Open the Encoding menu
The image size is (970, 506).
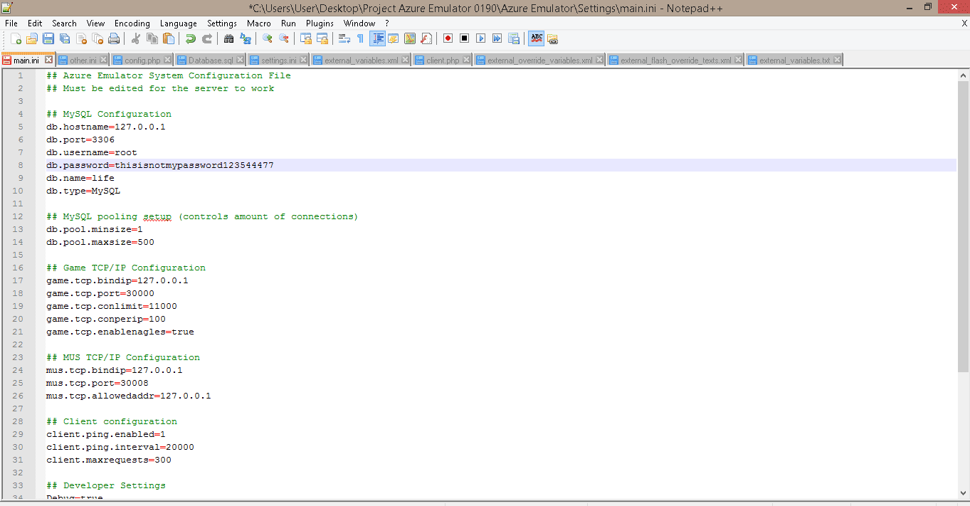pyautogui.click(x=132, y=23)
